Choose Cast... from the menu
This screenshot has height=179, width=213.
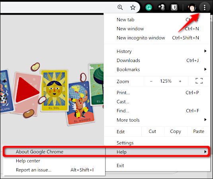157,102
